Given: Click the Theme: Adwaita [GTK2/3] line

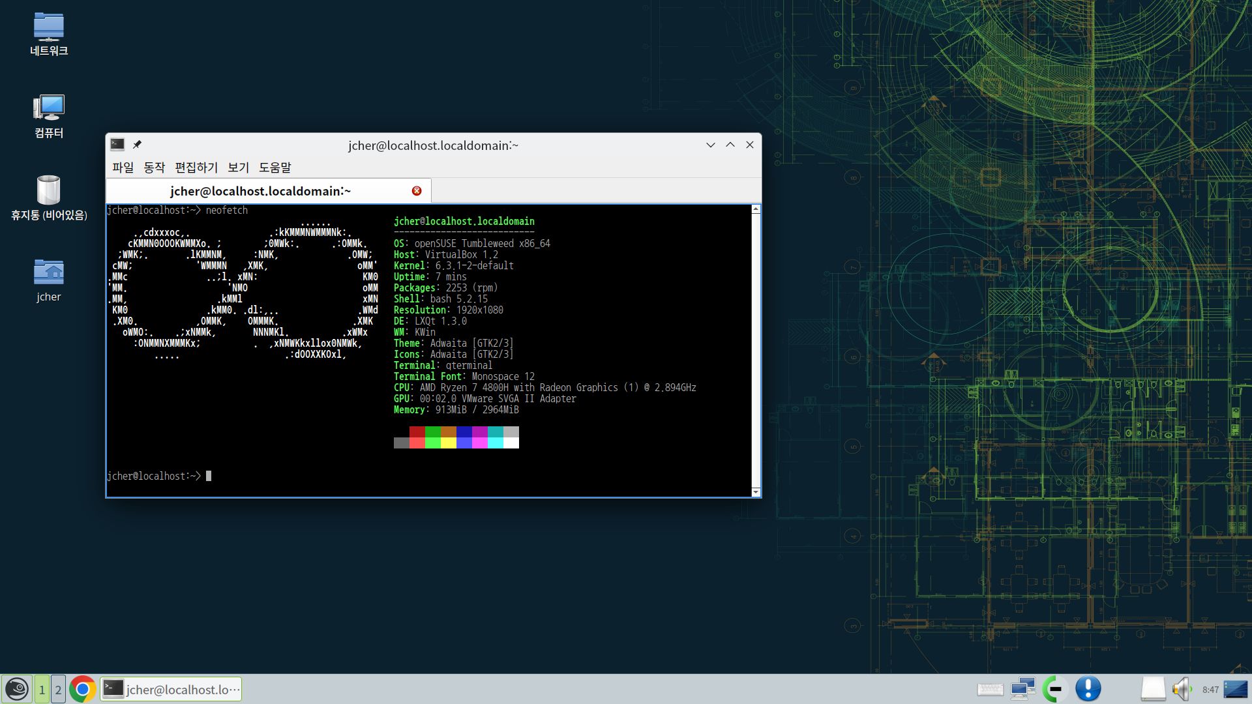Looking at the screenshot, I should coord(454,343).
